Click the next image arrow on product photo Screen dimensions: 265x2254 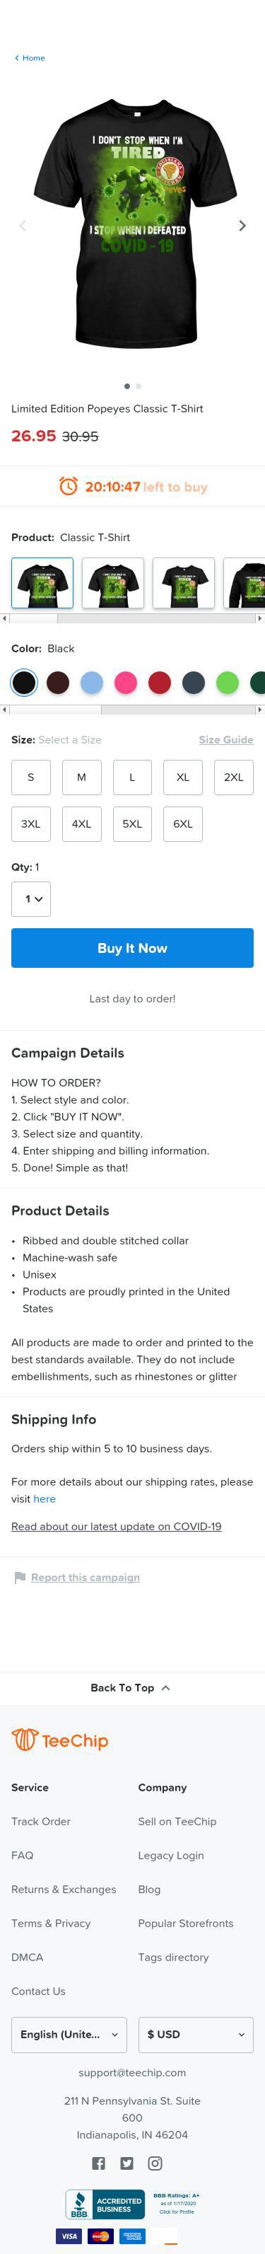point(242,226)
